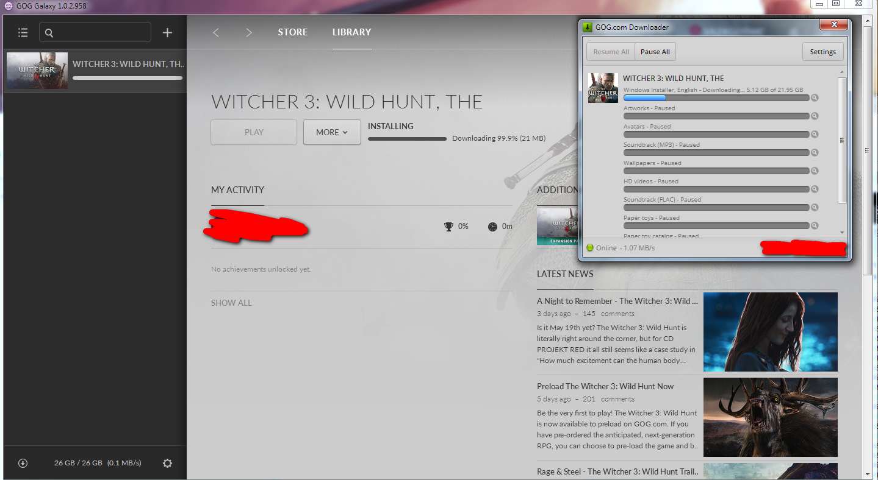Click 'Wallpapers - Paused' label
Screen dimensions: 878x480
pyautogui.click(x=652, y=163)
